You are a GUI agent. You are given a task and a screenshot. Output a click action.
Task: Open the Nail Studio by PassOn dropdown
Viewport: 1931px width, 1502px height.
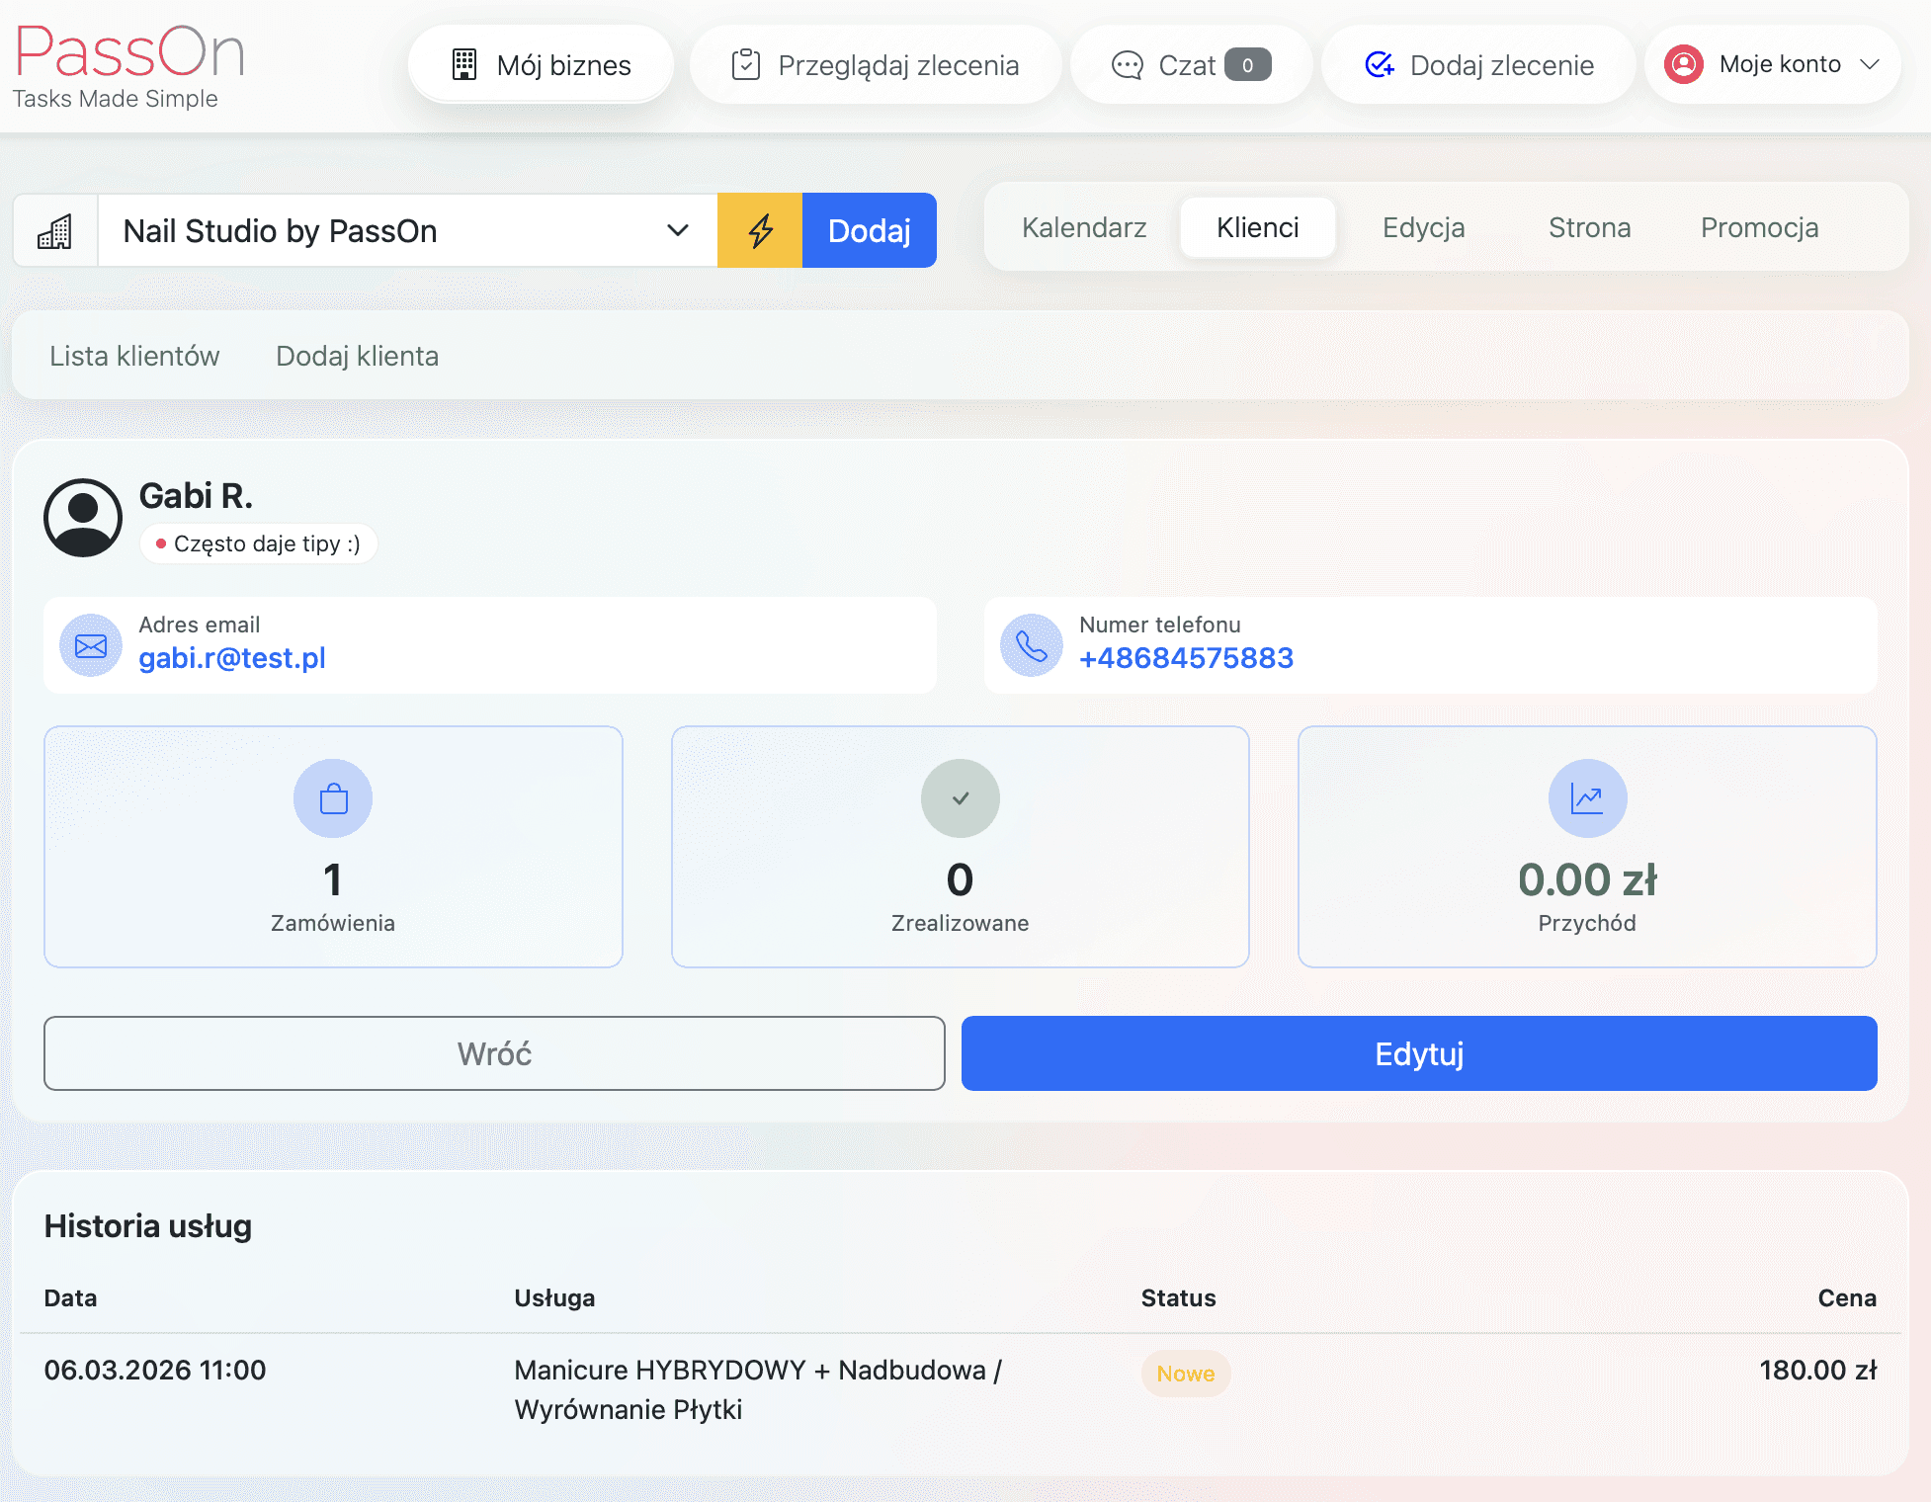coord(406,230)
